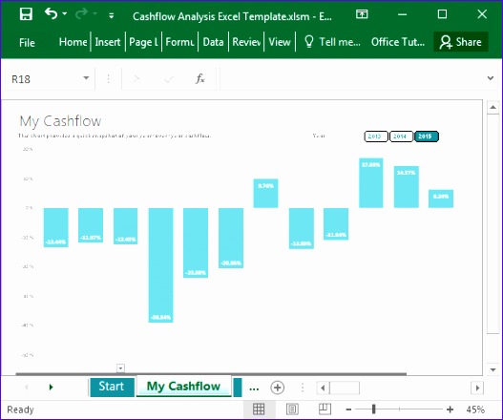
Task: Click the tallest positive bar in chart
Action: (x=371, y=183)
